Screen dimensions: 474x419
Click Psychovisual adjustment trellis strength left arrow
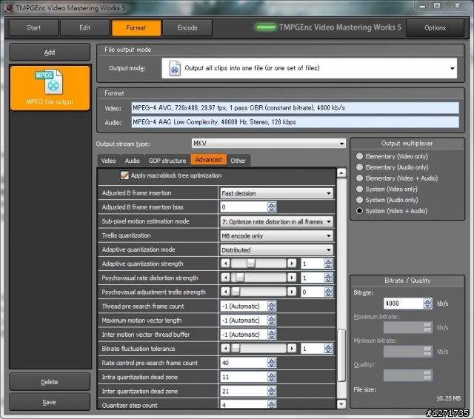click(225, 292)
